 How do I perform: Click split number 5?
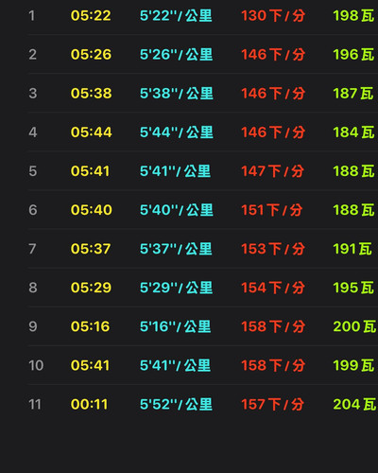click(33, 171)
